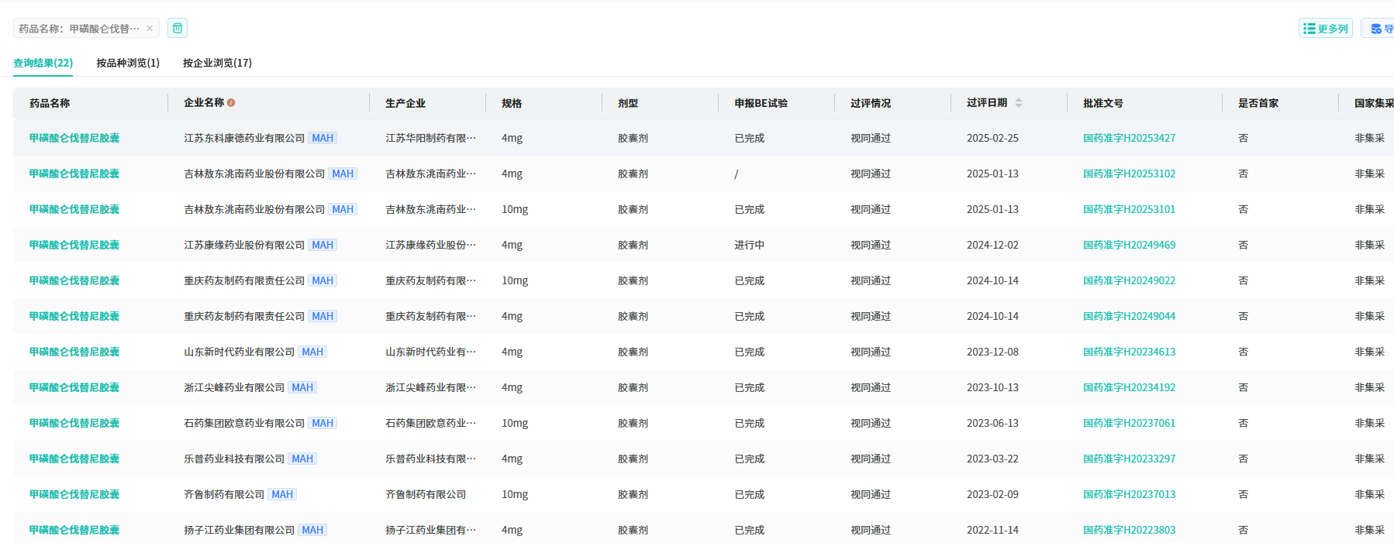
Task: Click the trash icon to clear filters
Action: (x=178, y=29)
